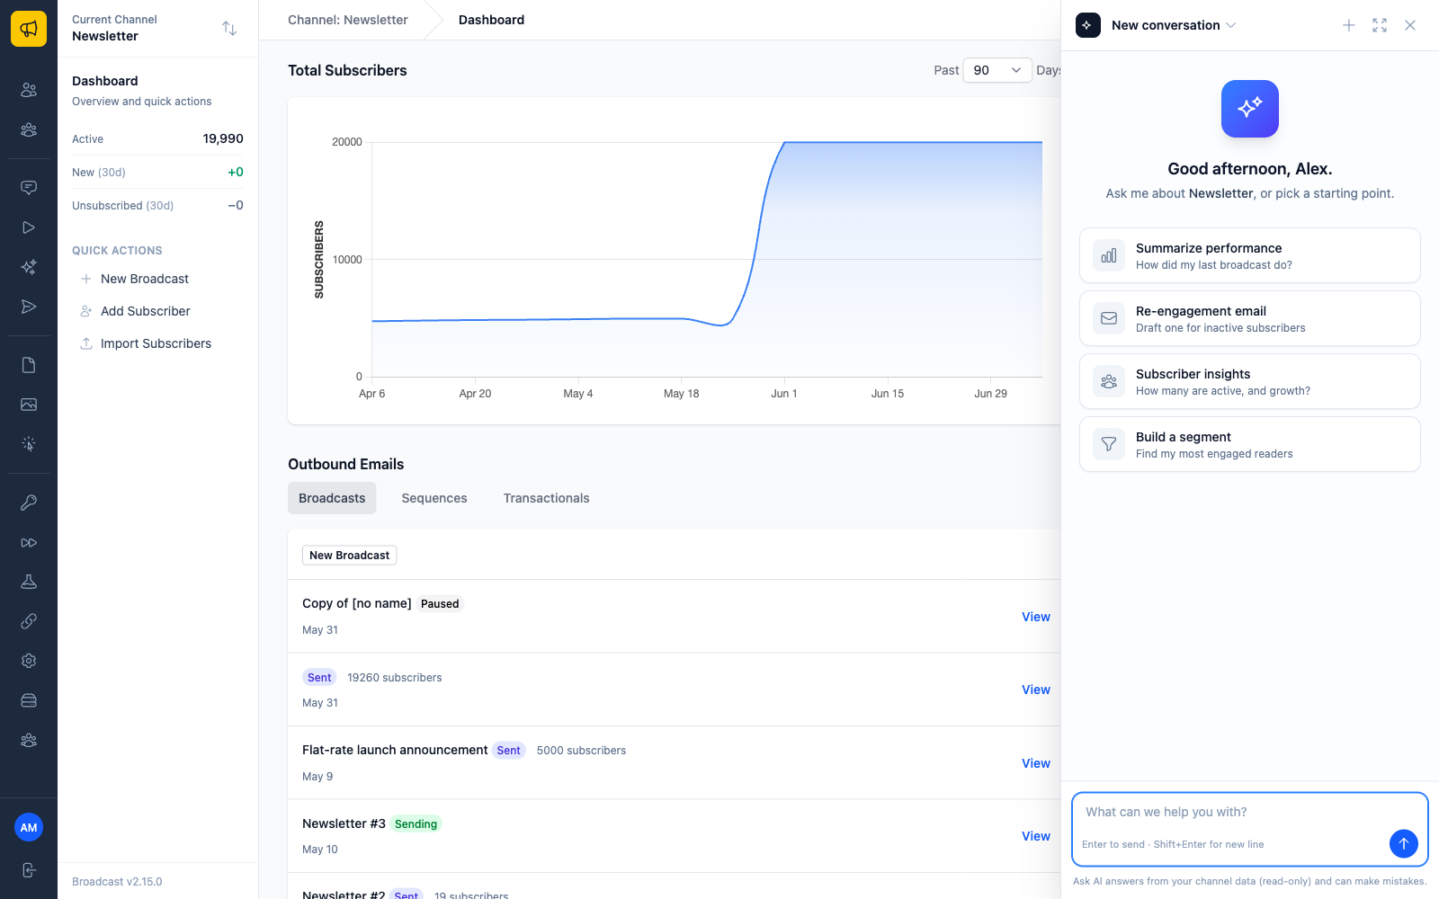Image resolution: width=1439 pixels, height=899 pixels.
Task: Click the Channel: Newsletter breadcrumb
Action: pyautogui.click(x=348, y=20)
